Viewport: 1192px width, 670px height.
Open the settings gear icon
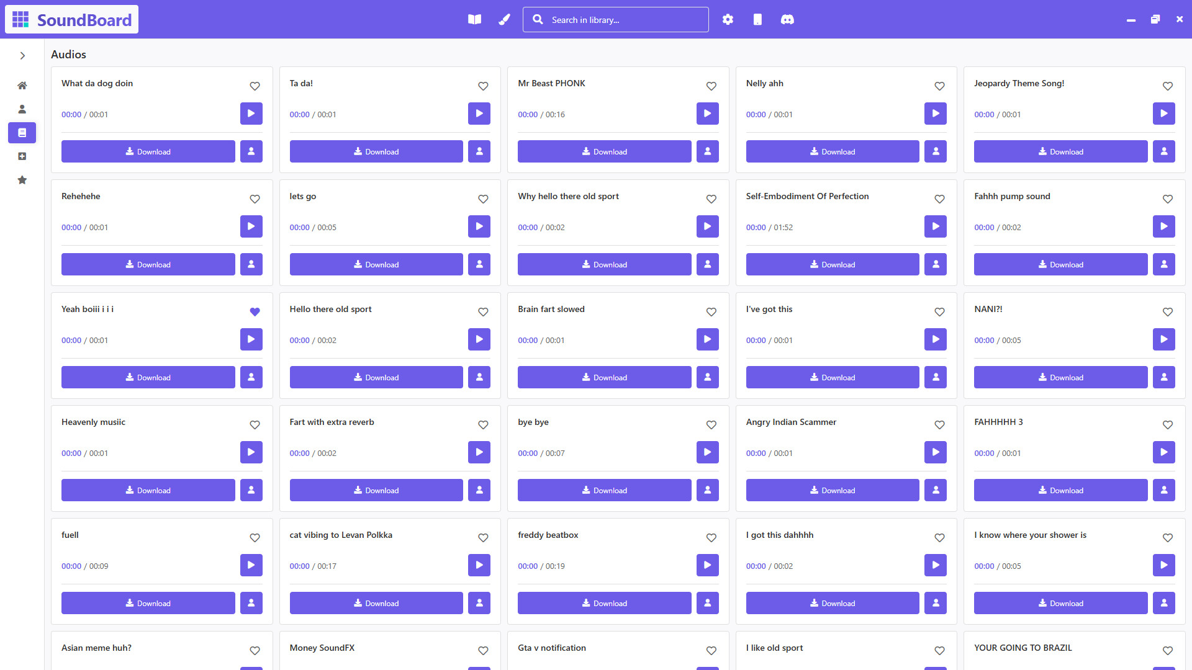[728, 19]
